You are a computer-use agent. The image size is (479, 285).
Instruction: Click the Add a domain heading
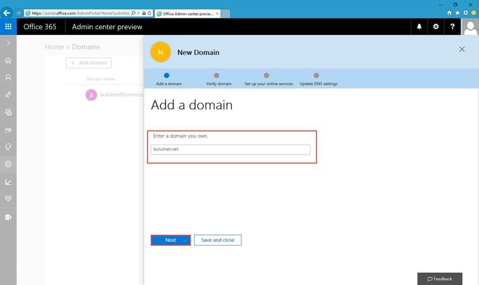pos(191,105)
